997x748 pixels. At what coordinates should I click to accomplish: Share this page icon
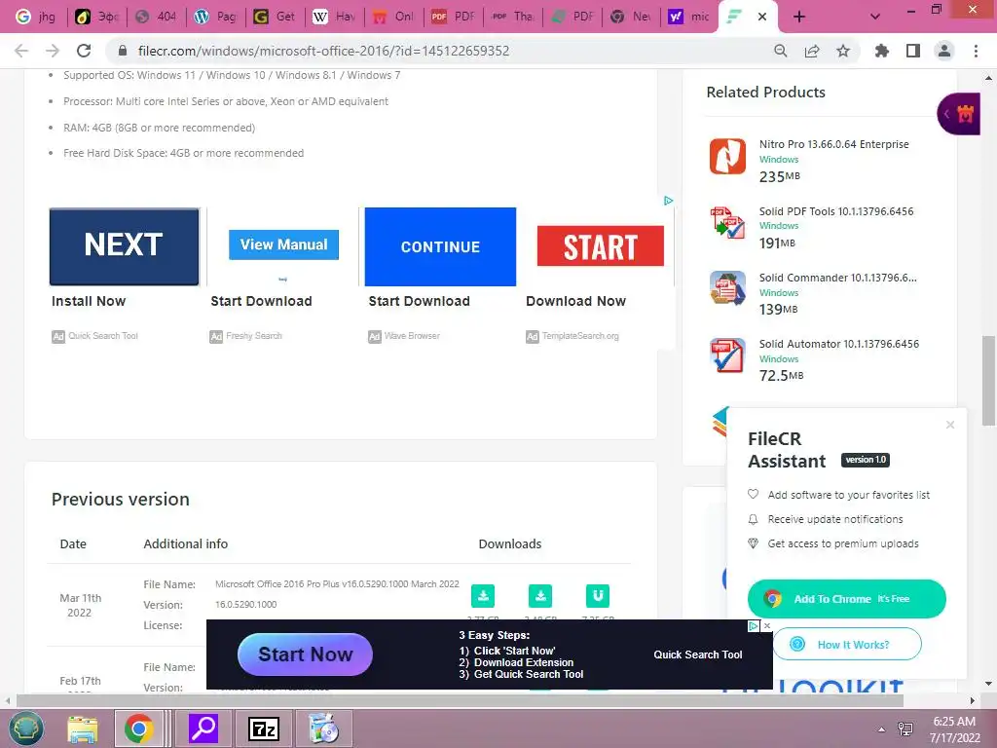pos(812,51)
